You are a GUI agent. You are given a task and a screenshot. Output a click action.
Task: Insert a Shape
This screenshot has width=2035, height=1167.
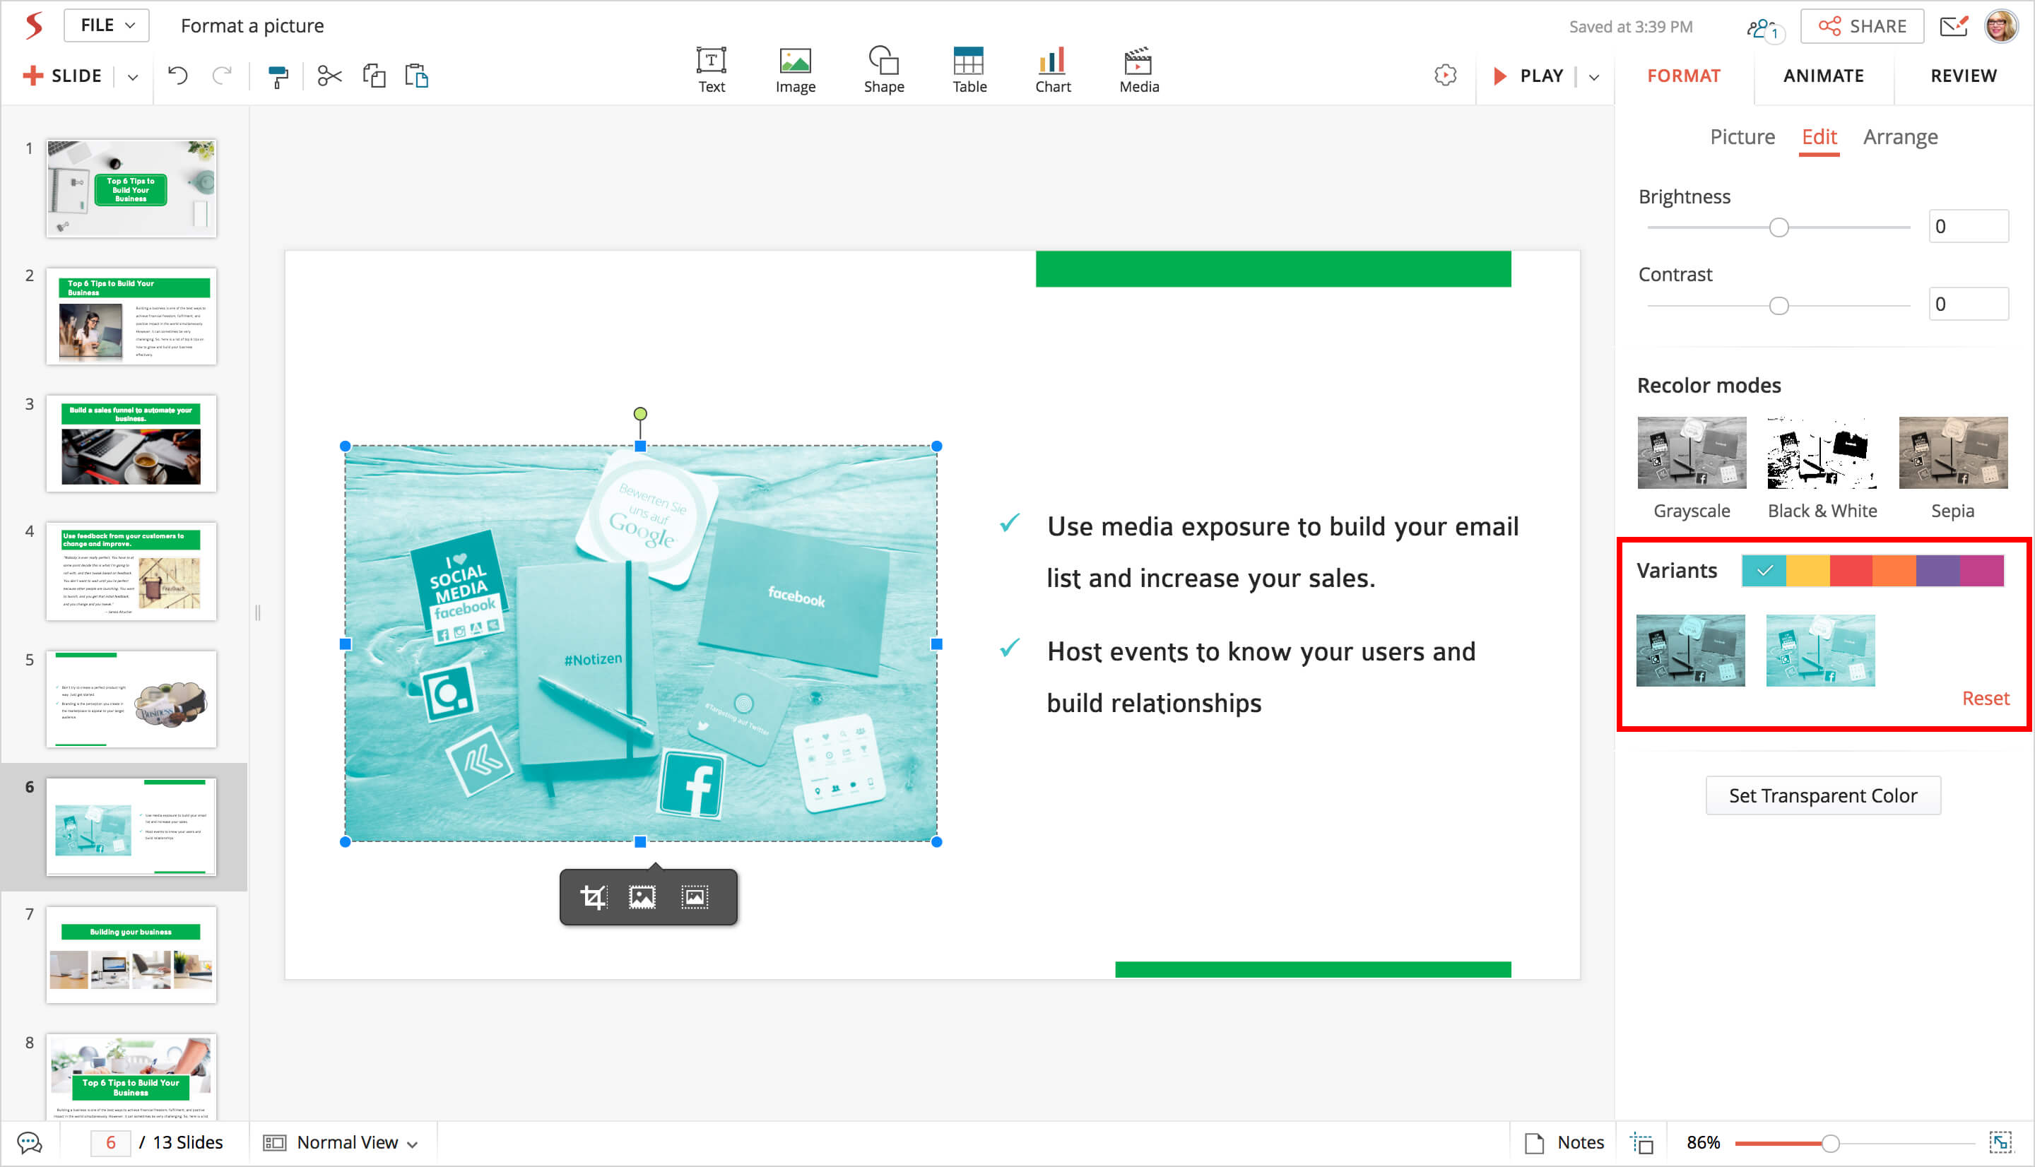(x=883, y=70)
